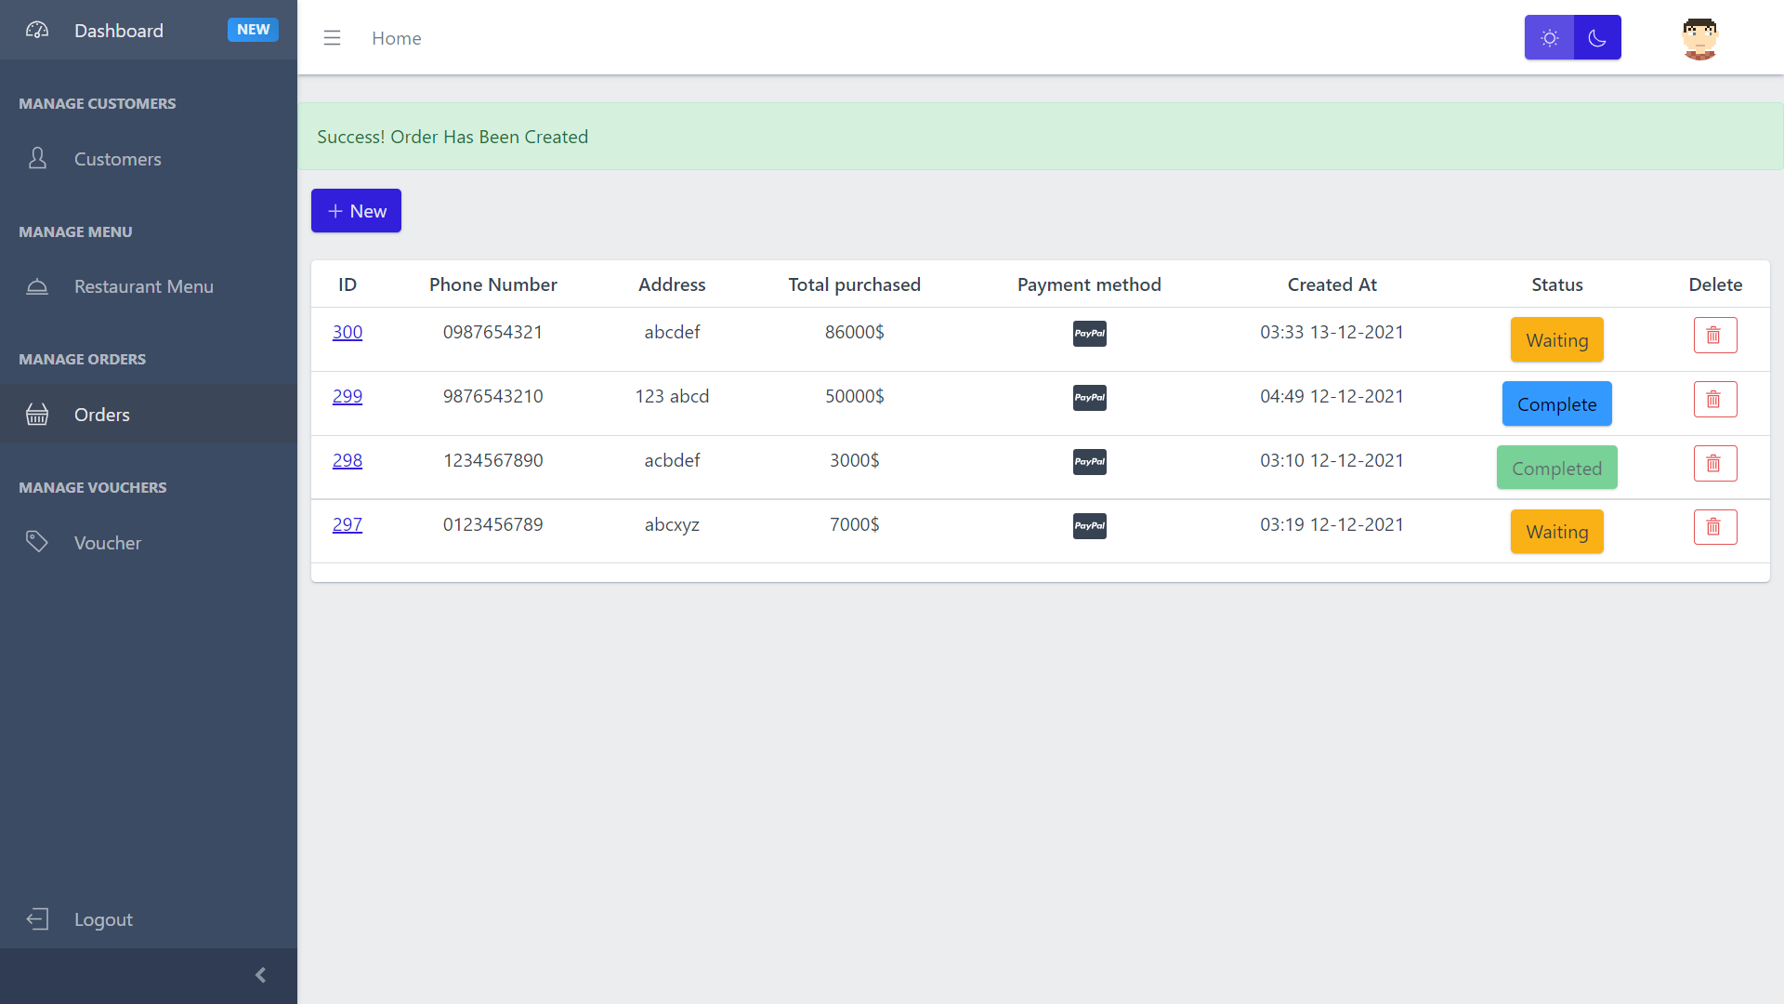Open order 297 details link

click(347, 523)
